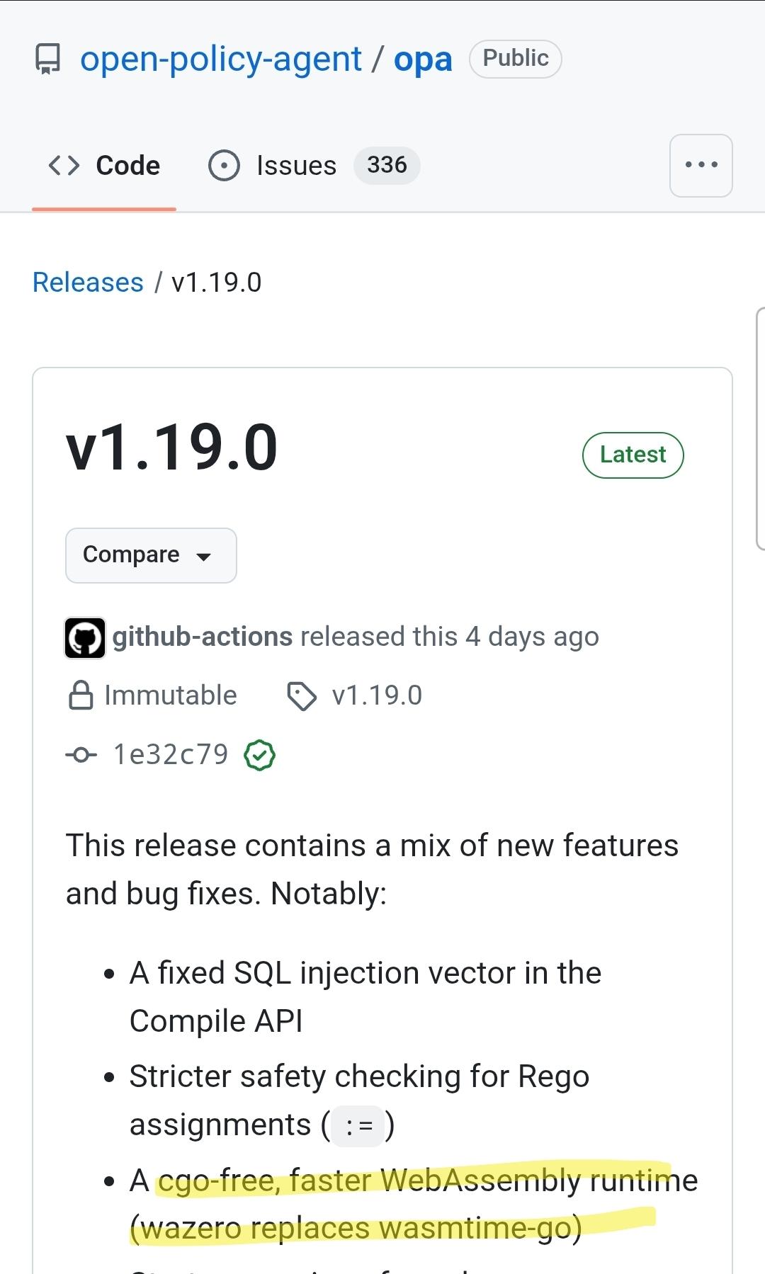Click the Code brackets icon
Image resolution: width=765 pixels, height=1274 pixels.
64,165
